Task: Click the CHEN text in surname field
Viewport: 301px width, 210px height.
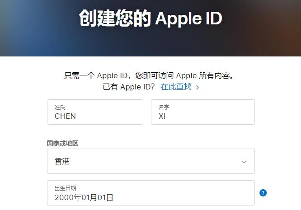Action: [x=65, y=116]
